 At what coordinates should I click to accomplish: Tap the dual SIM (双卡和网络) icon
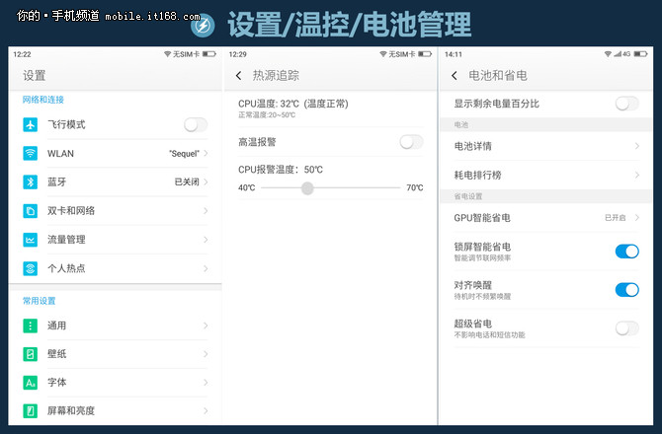tap(30, 211)
